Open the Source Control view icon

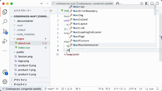(x=5, y=31)
